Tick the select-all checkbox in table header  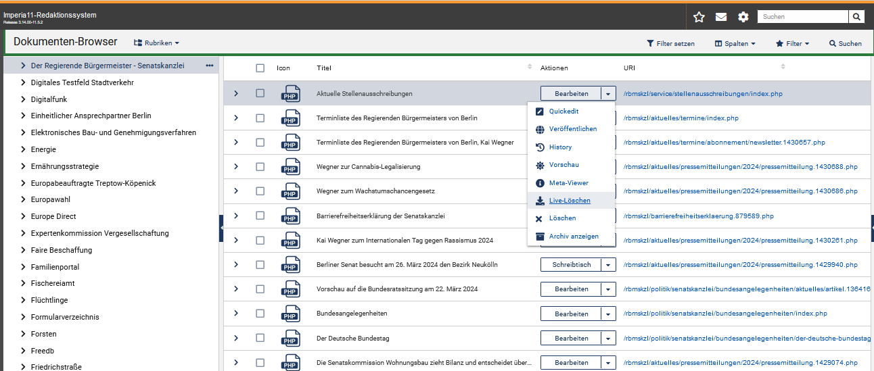coord(260,68)
